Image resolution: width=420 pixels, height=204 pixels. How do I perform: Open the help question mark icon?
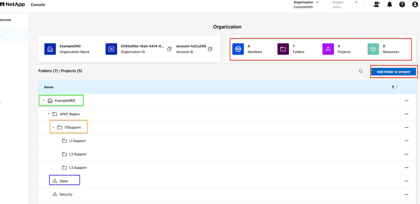pyautogui.click(x=402, y=5)
